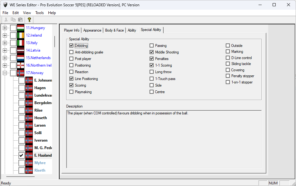Click the Northern Ireland flag icon

point(21,65)
